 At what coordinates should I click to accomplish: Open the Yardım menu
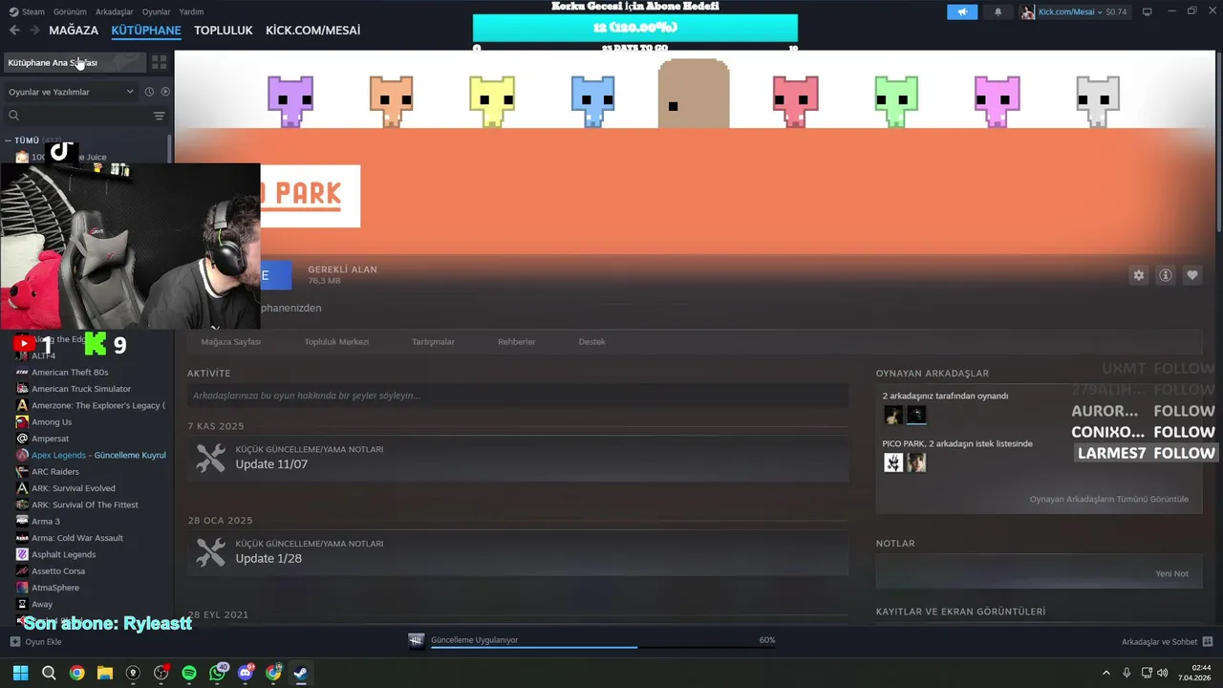pos(191,11)
